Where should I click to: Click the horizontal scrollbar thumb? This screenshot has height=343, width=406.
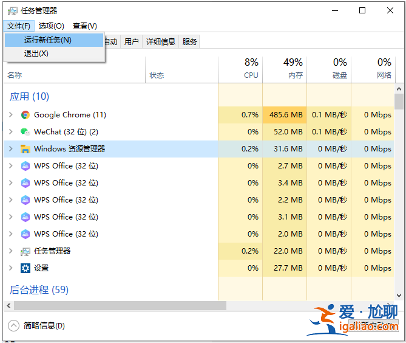click(120, 306)
